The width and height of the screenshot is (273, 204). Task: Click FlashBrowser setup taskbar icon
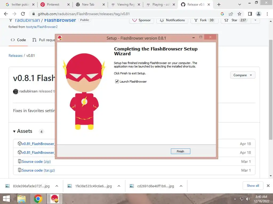[x=55, y=199]
